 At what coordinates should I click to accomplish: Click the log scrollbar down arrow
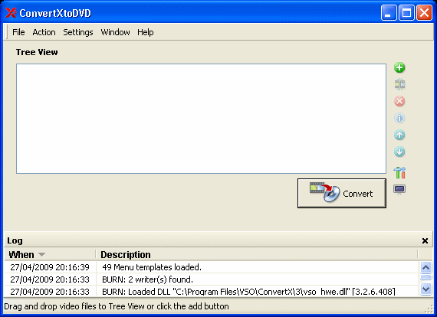click(x=426, y=289)
